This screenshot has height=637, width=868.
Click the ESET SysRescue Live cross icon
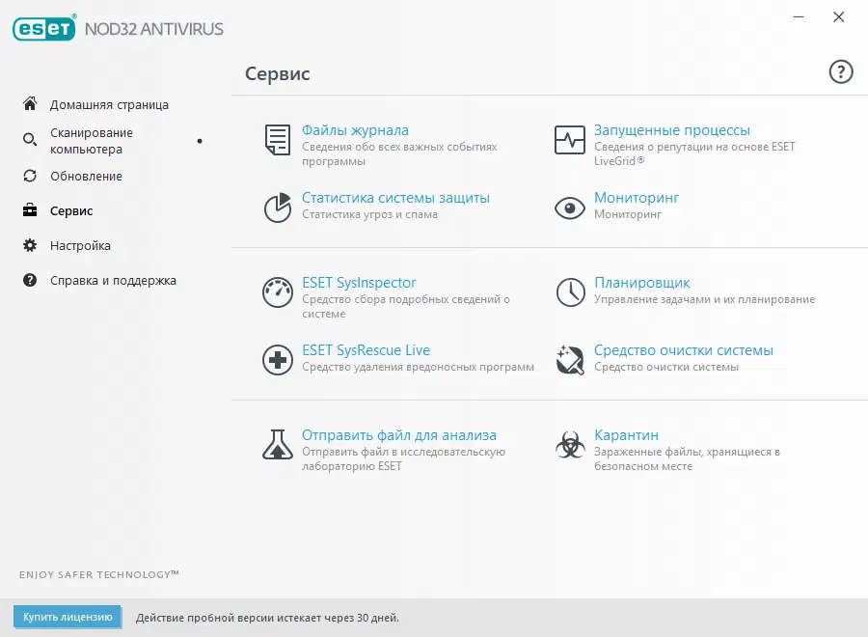[x=276, y=361]
